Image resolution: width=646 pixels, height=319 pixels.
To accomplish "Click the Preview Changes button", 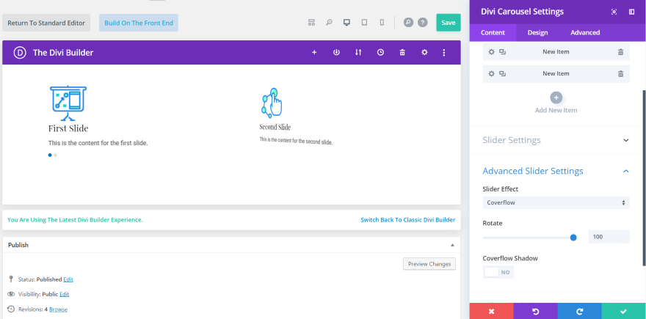I will point(429,264).
